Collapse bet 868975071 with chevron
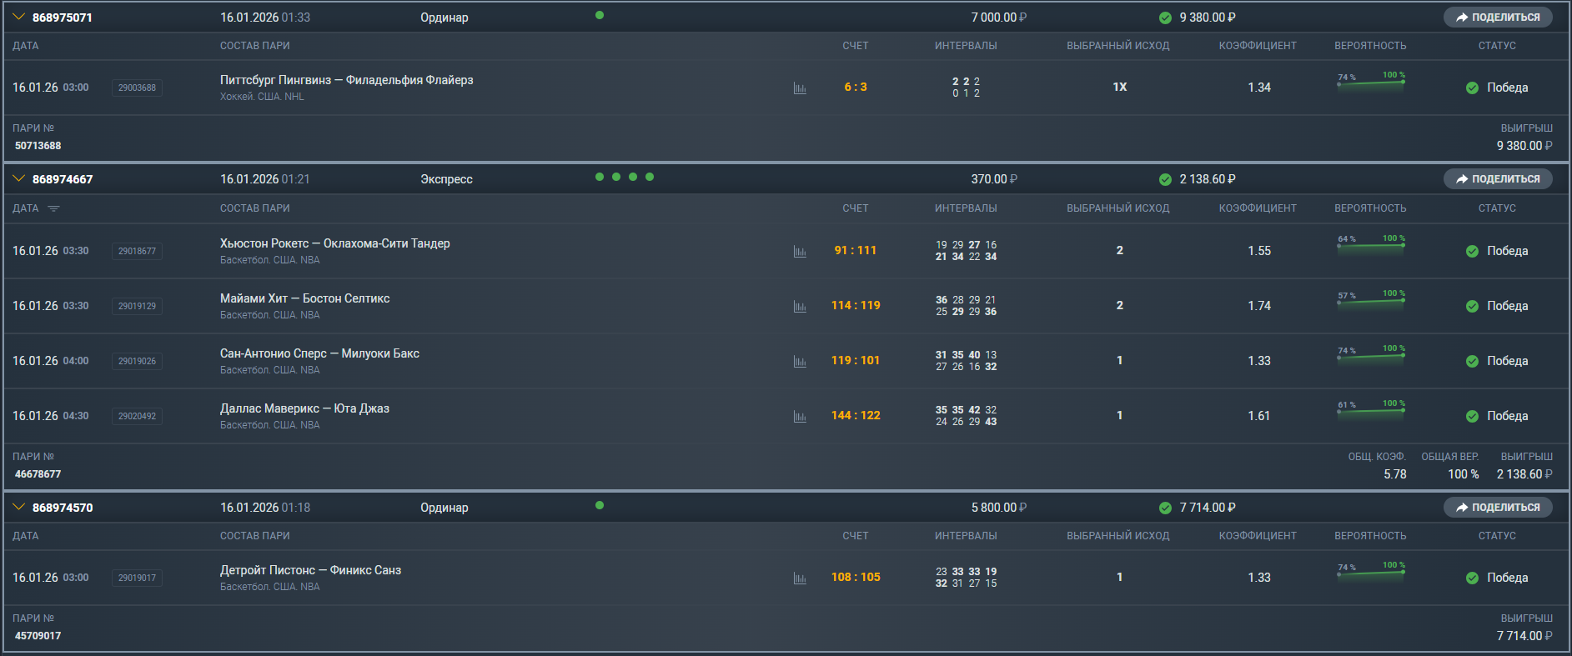The height and width of the screenshot is (656, 1572). pyautogui.click(x=18, y=17)
